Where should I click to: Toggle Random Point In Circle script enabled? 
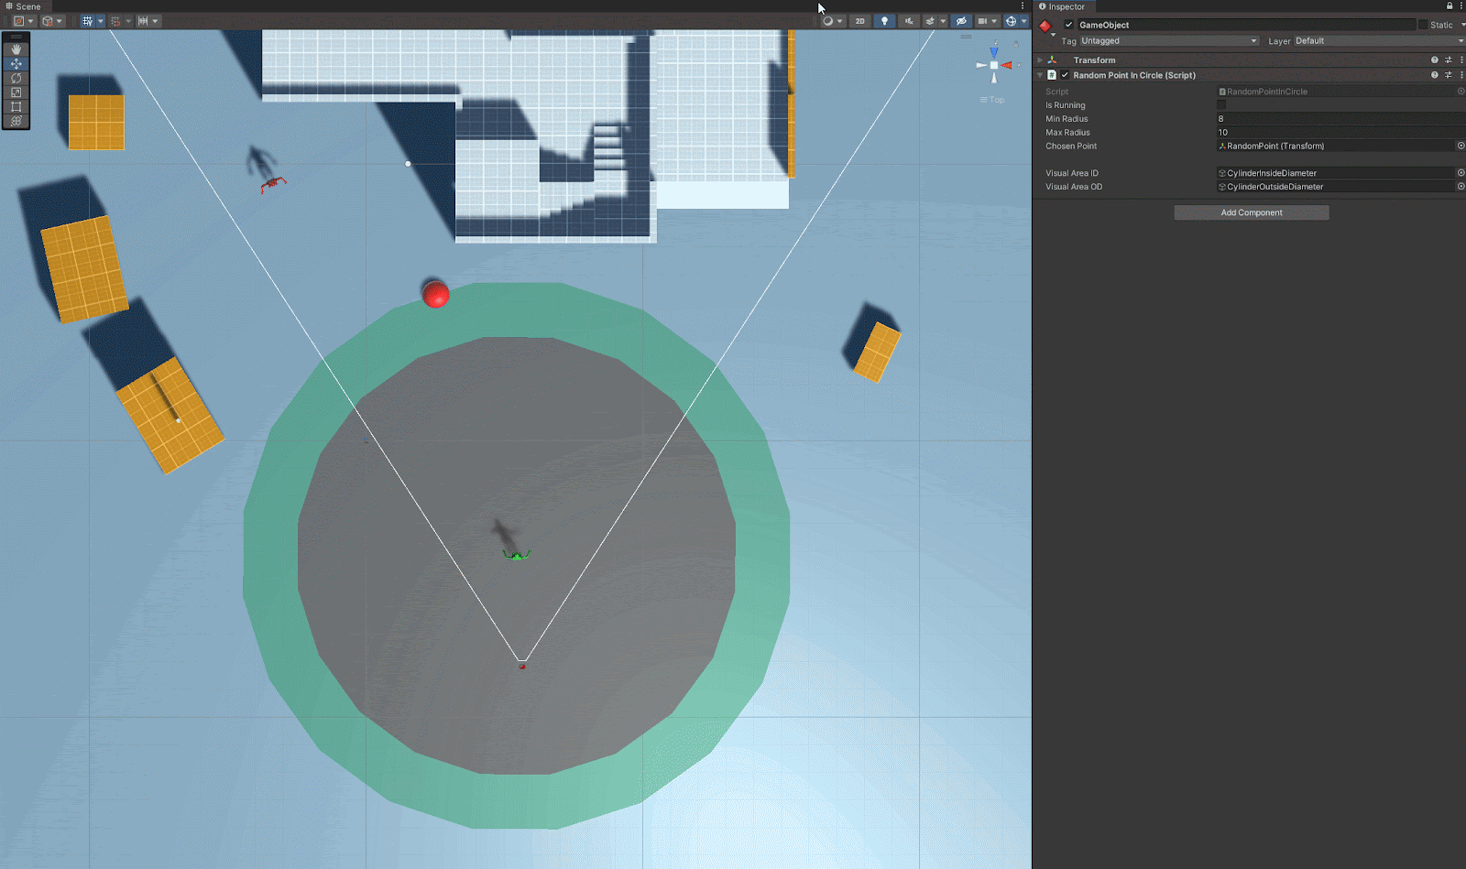(1065, 75)
